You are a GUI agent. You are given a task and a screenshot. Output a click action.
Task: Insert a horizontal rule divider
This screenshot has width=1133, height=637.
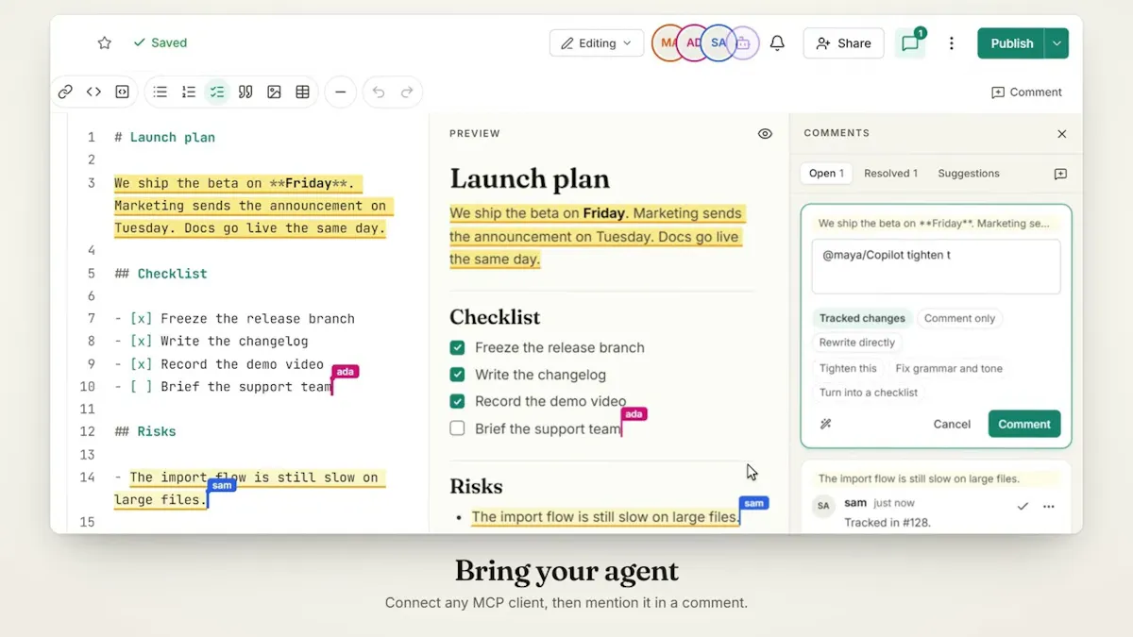(341, 92)
